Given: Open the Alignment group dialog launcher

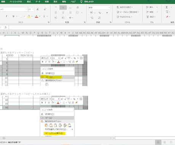Looking at the screenshot, I should point(84,22).
